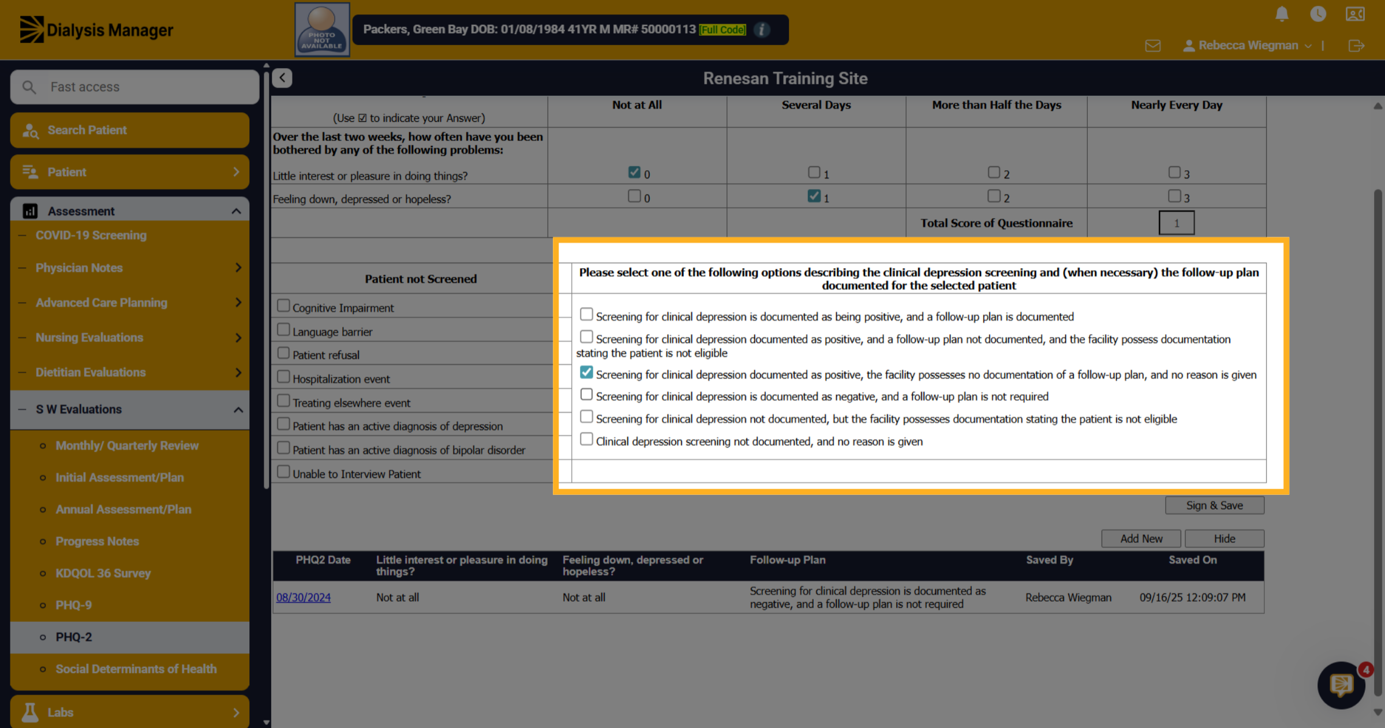Open the Rebecca Wiegman user dropdown

tap(1247, 46)
